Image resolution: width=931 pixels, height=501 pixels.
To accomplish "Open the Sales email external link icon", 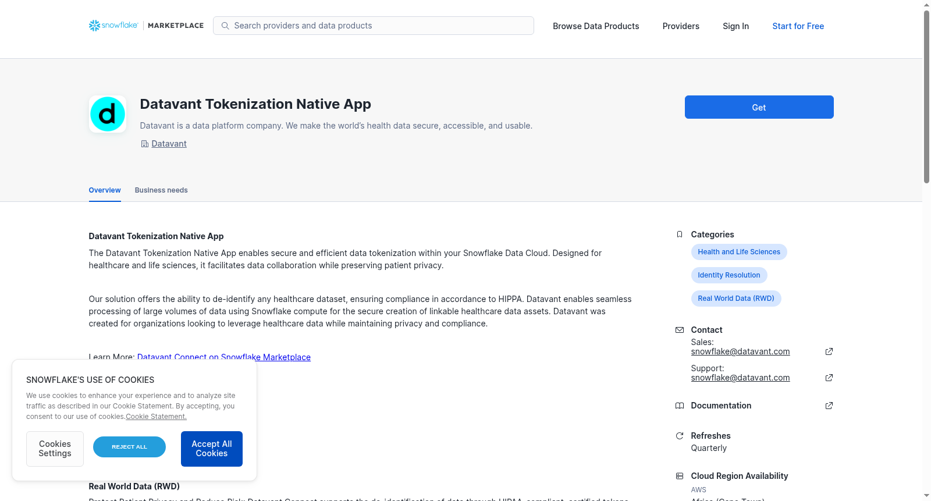I will 829,351.
